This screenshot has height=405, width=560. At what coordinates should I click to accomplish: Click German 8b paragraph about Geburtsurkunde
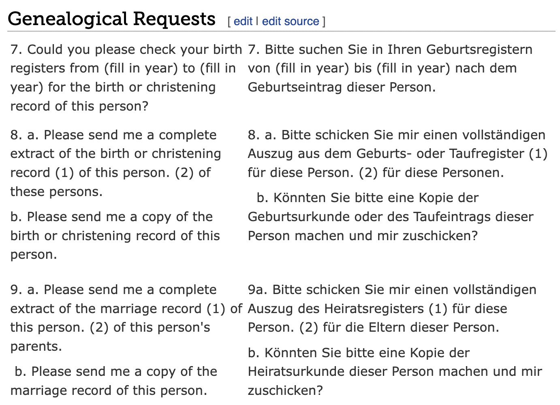[x=391, y=217]
